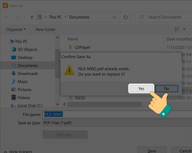The width and height of the screenshot is (192, 153).
Task: Click No in Confirm Save As dialog
Action: tap(166, 89)
